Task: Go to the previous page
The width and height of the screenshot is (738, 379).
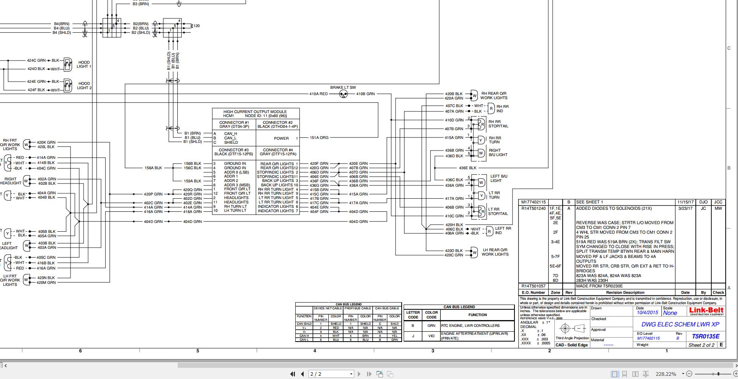Action: coord(302,374)
